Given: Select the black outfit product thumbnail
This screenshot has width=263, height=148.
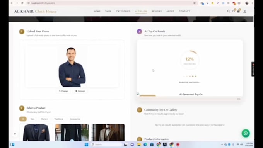Looking at the screenshot, I should point(72,133).
